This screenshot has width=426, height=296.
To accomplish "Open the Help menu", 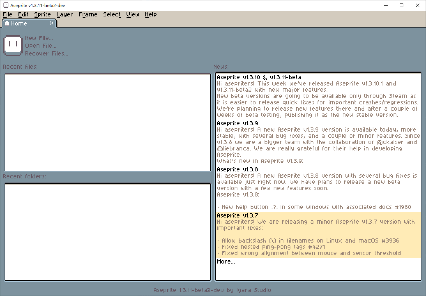I will pyautogui.click(x=151, y=14).
